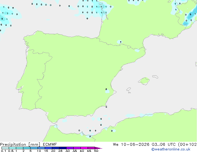
Task: Click the legend label '45'
Action: click(89, 151)
